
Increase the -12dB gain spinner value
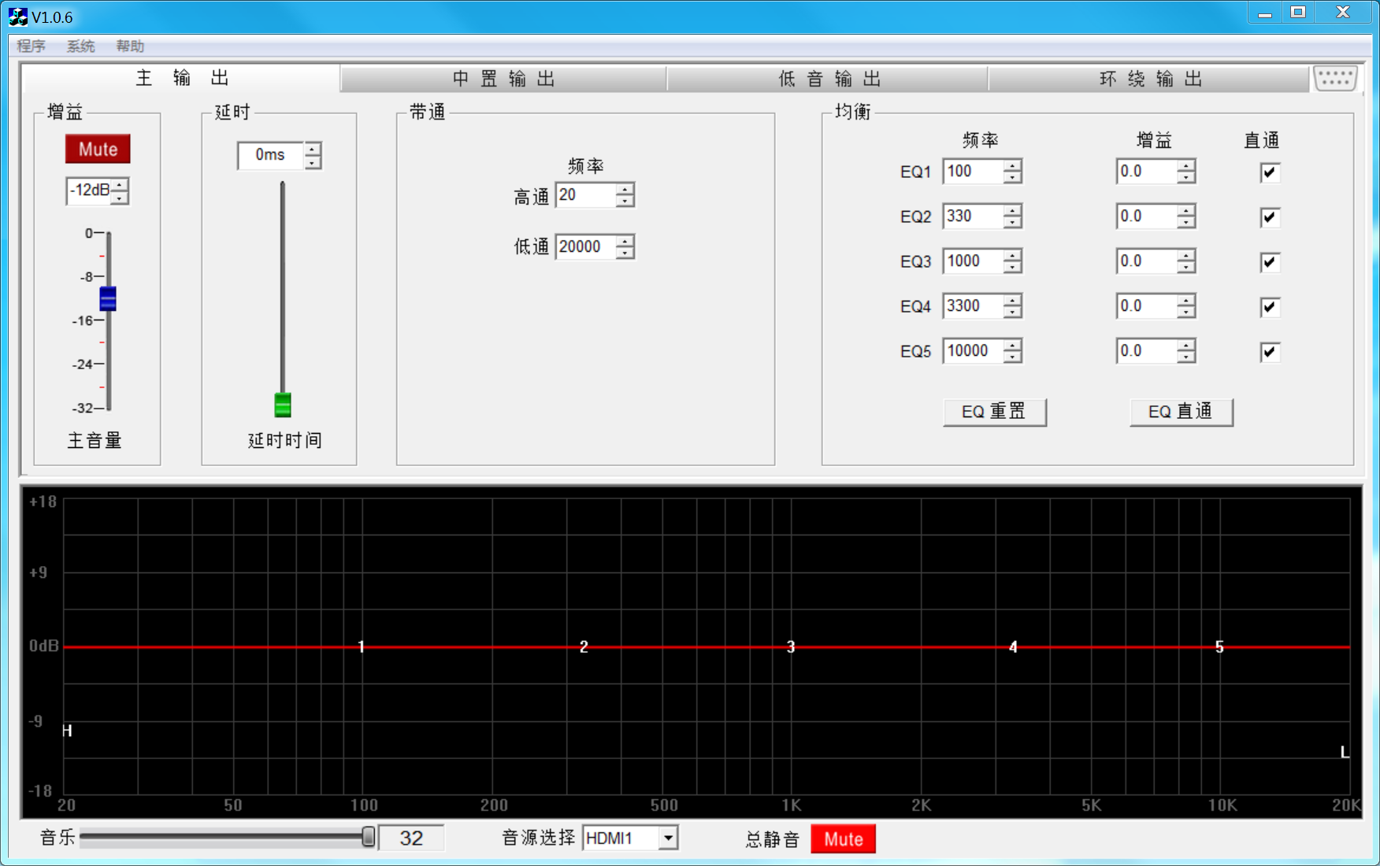tap(119, 184)
